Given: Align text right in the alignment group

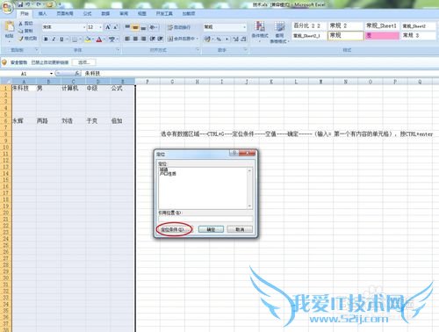Looking at the screenshot, I should (143, 39).
